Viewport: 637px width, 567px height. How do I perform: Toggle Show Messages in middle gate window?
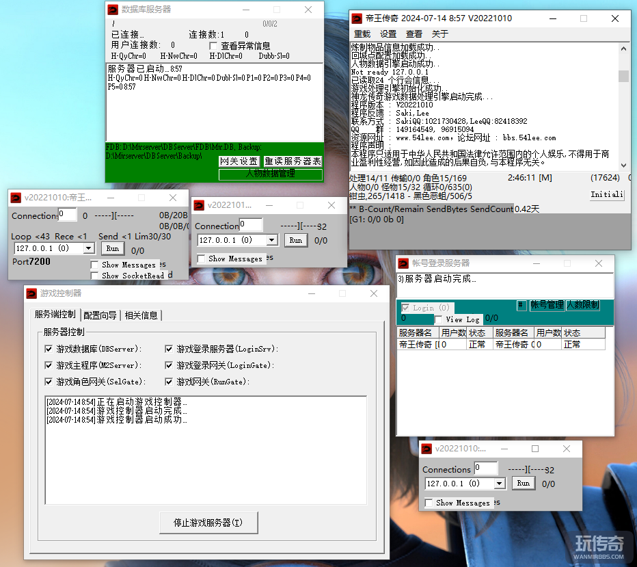(201, 259)
